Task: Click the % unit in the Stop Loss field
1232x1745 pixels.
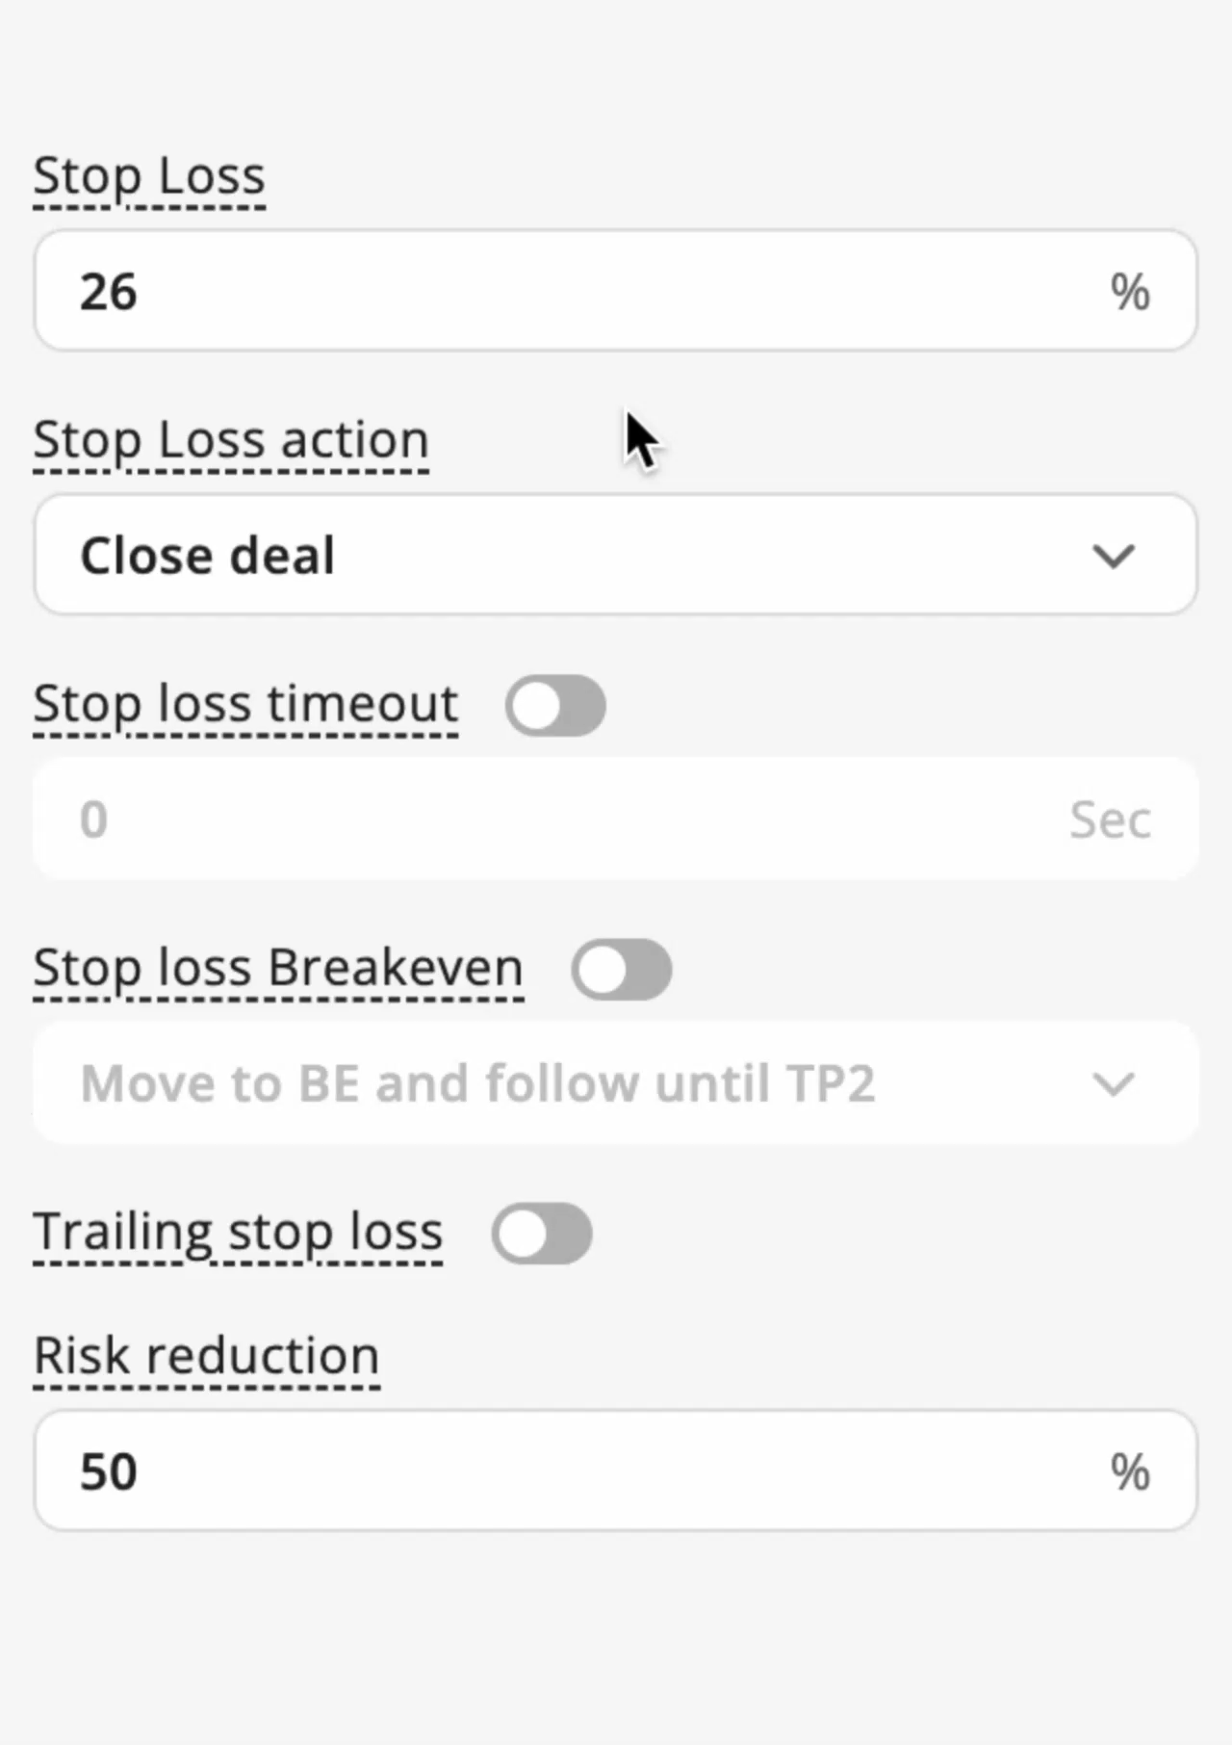Action: pos(1132,290)
